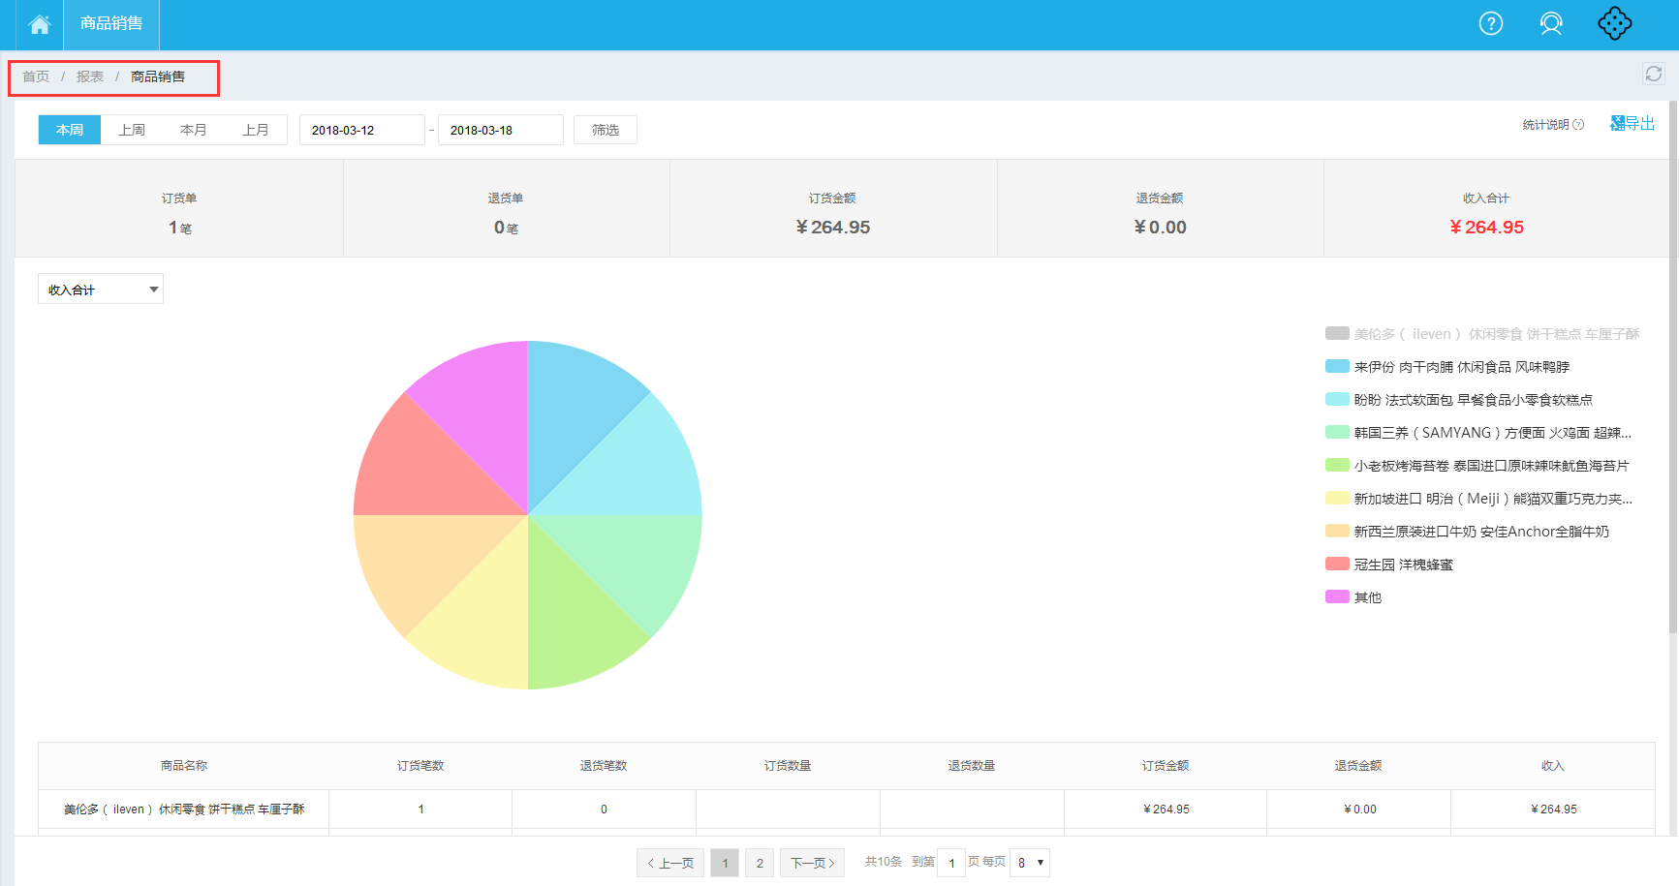Select the 上月 period tab
Image resolution: width=1679 pixels, height=886 pixels.
click(256, 130)
